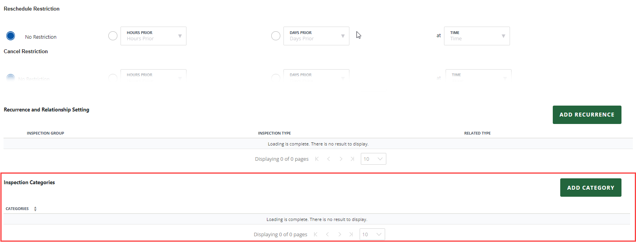Click next page arrow in Inspection Categories table
The width and height of the screenshot is (636, 246).
pyautogui.click(x=340, y=234)
